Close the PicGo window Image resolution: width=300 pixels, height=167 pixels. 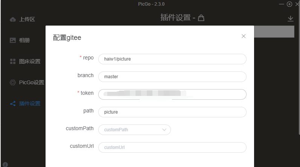tap(297, 4)
